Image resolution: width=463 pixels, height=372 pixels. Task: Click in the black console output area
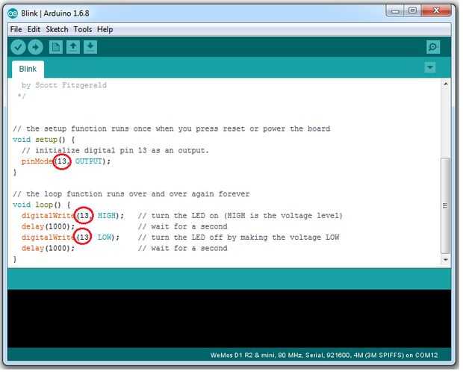[229, 319]
